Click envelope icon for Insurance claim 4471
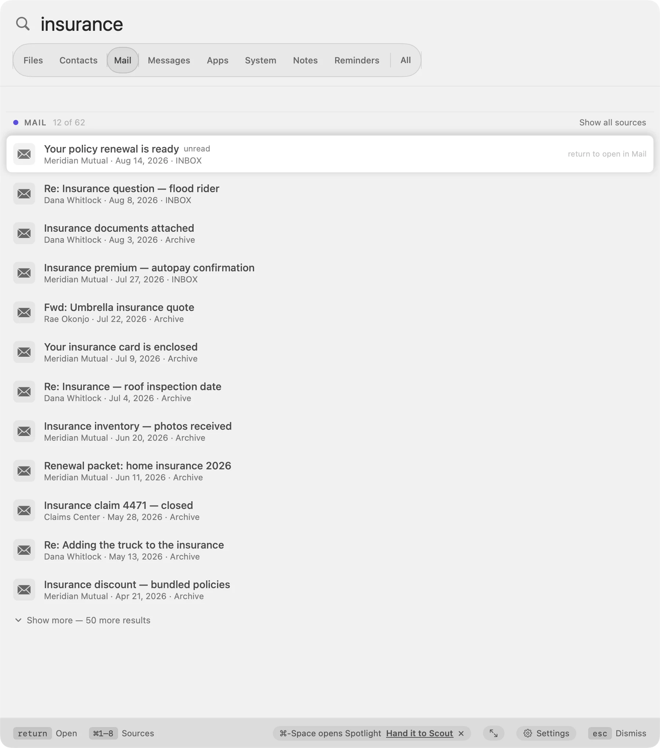 click(24, 510)
